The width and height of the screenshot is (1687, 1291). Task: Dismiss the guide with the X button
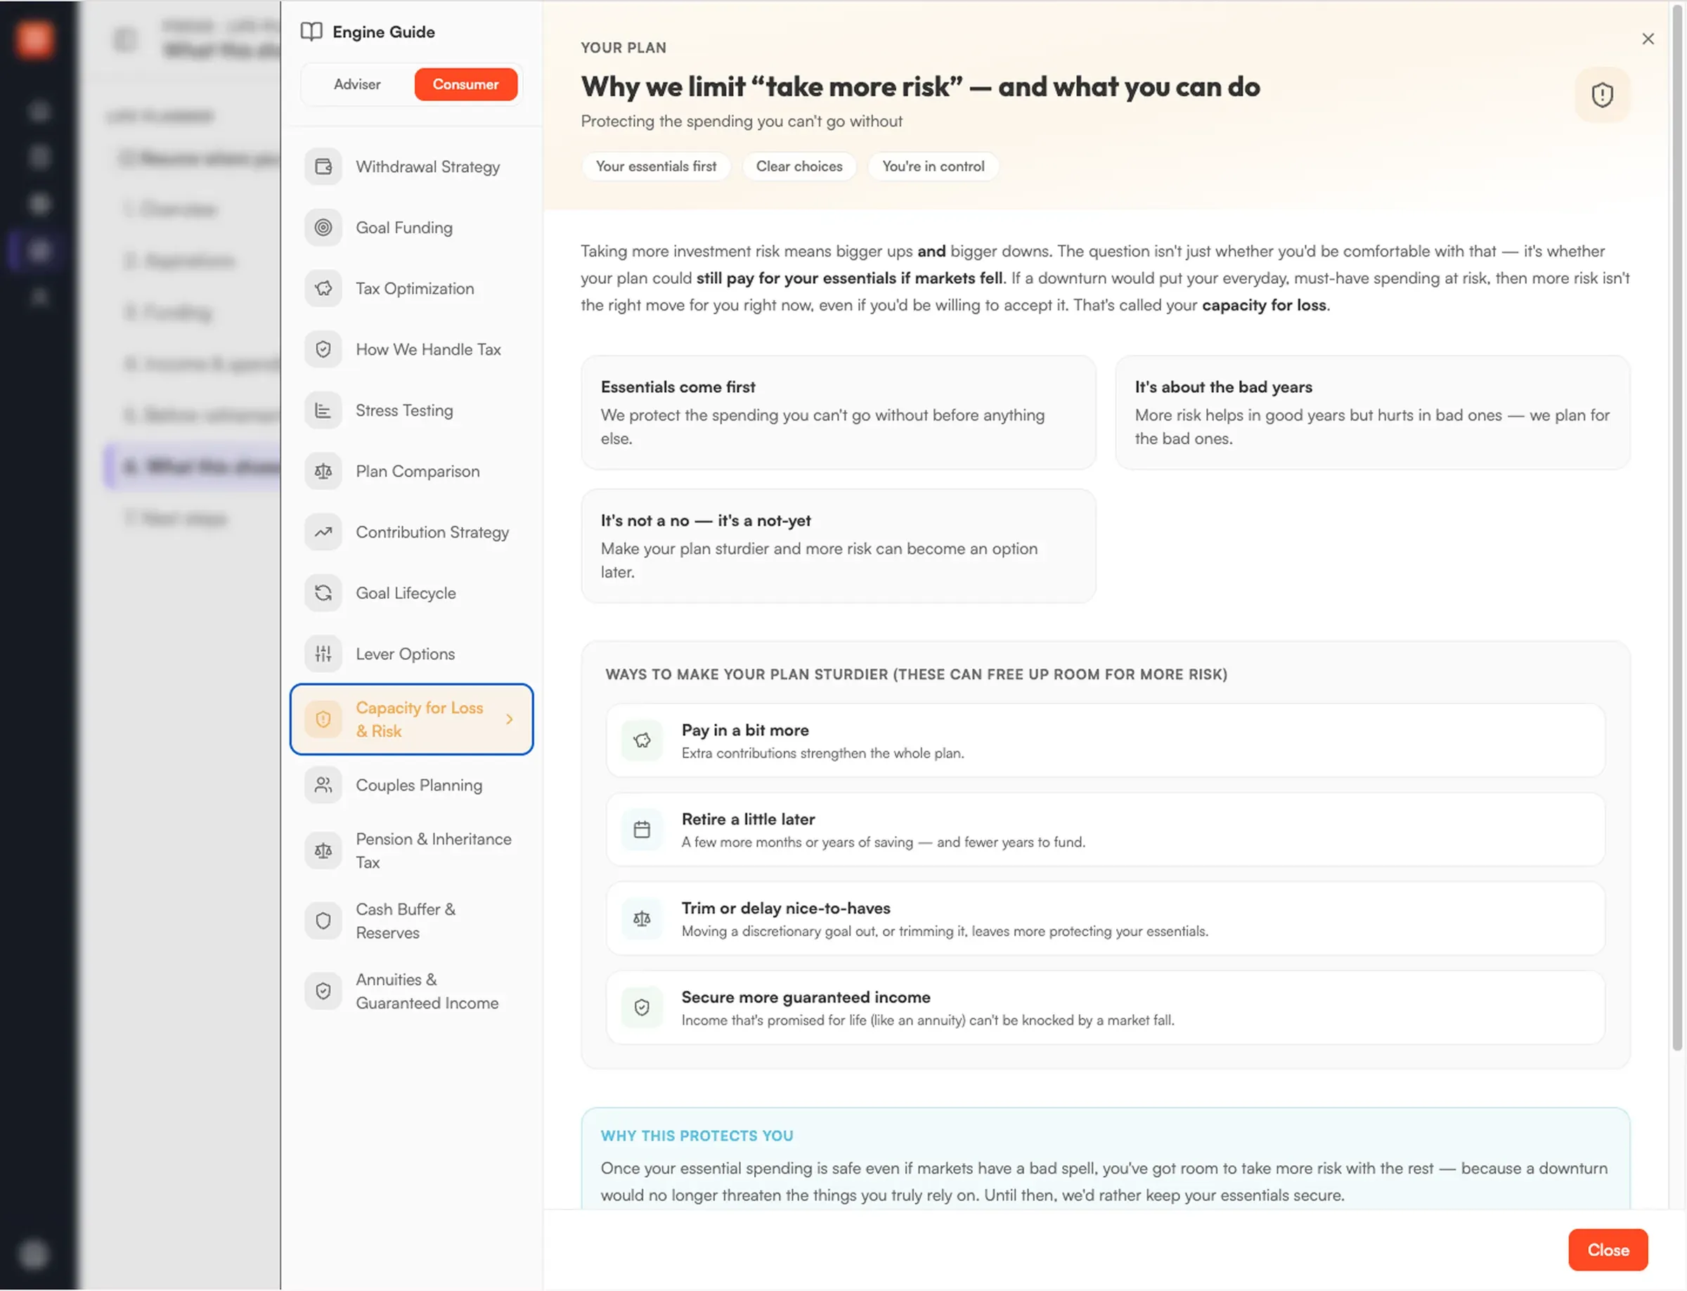(x=1648, y=39)
